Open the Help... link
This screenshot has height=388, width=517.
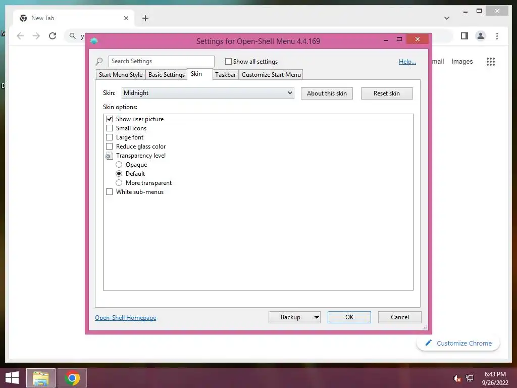(x=407, y=61)
